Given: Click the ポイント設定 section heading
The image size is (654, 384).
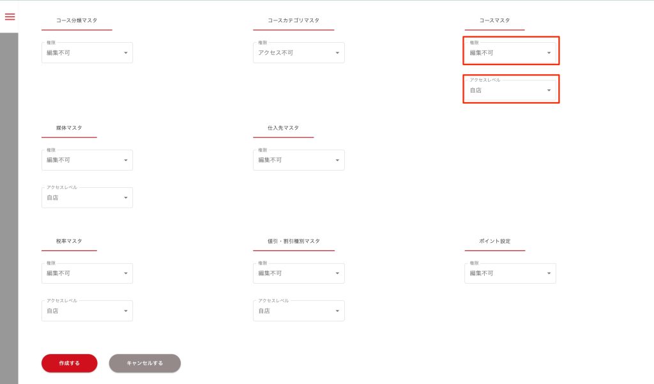Looking at the screenshot, I should [x=494, y=241].
